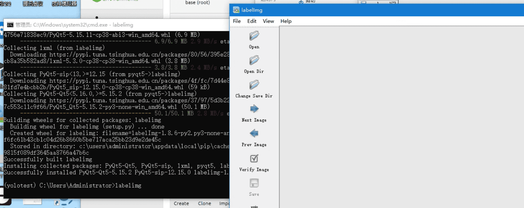This screenshot has width=524, height=208.
Task: Click the Open file icon in labelImg
Action: click(x=254, y=36)
